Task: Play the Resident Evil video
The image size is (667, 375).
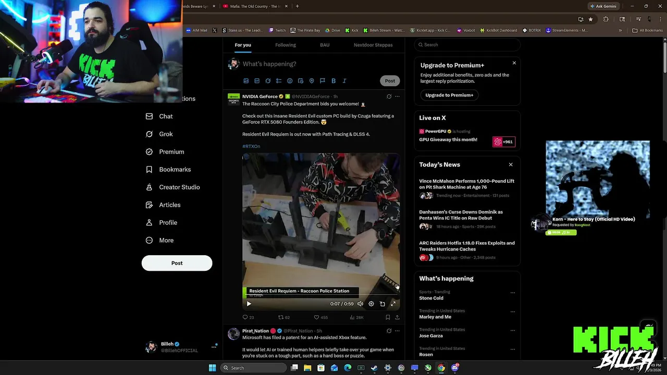Action: point(249,304)
